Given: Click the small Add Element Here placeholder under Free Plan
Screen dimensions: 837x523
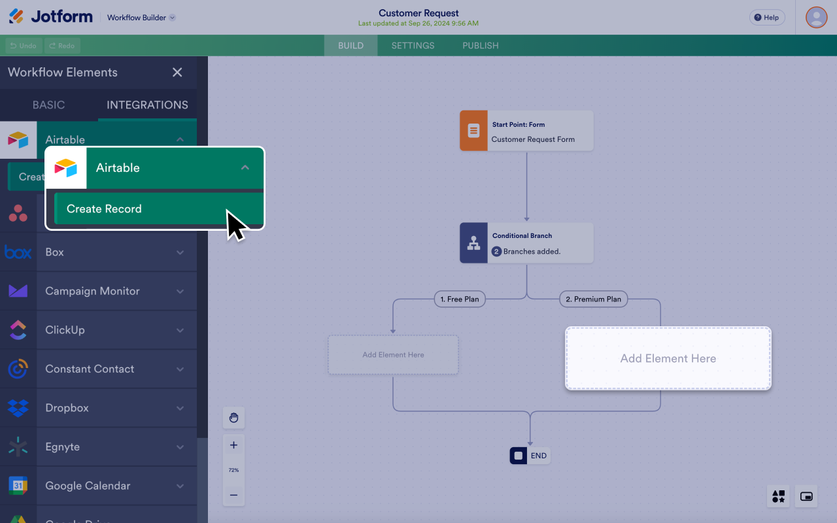Looking at the screenshot, I should pos(393,355).
